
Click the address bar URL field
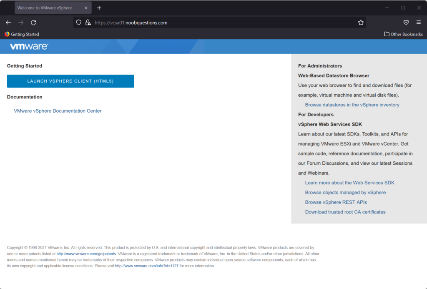(219, 23)
